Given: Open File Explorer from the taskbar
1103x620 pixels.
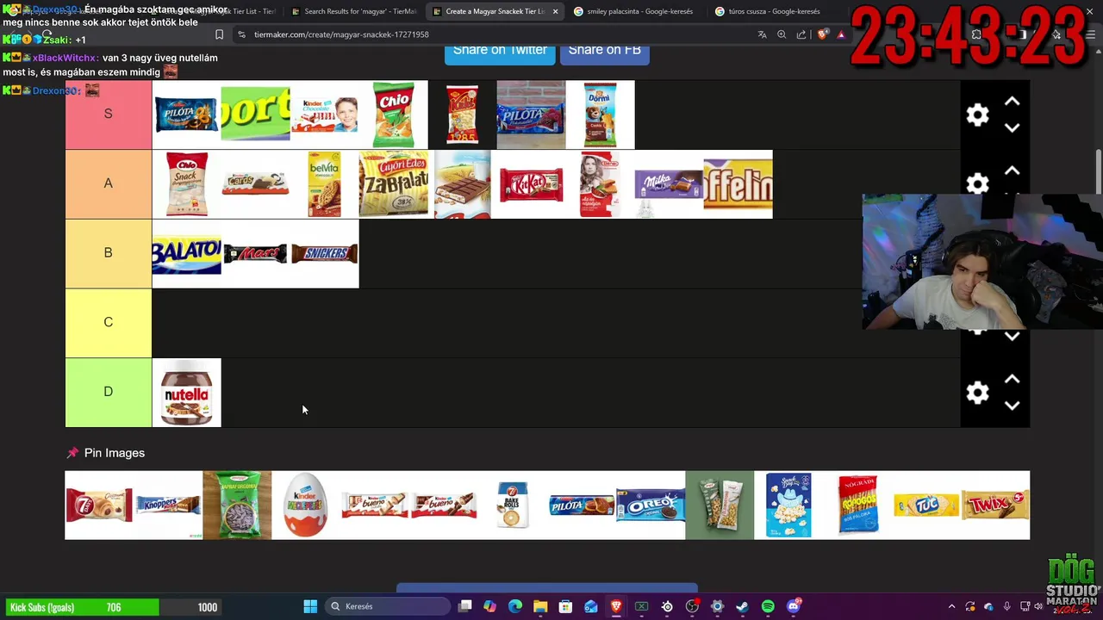Looking at the screenshot, I should tap(540, 606).
